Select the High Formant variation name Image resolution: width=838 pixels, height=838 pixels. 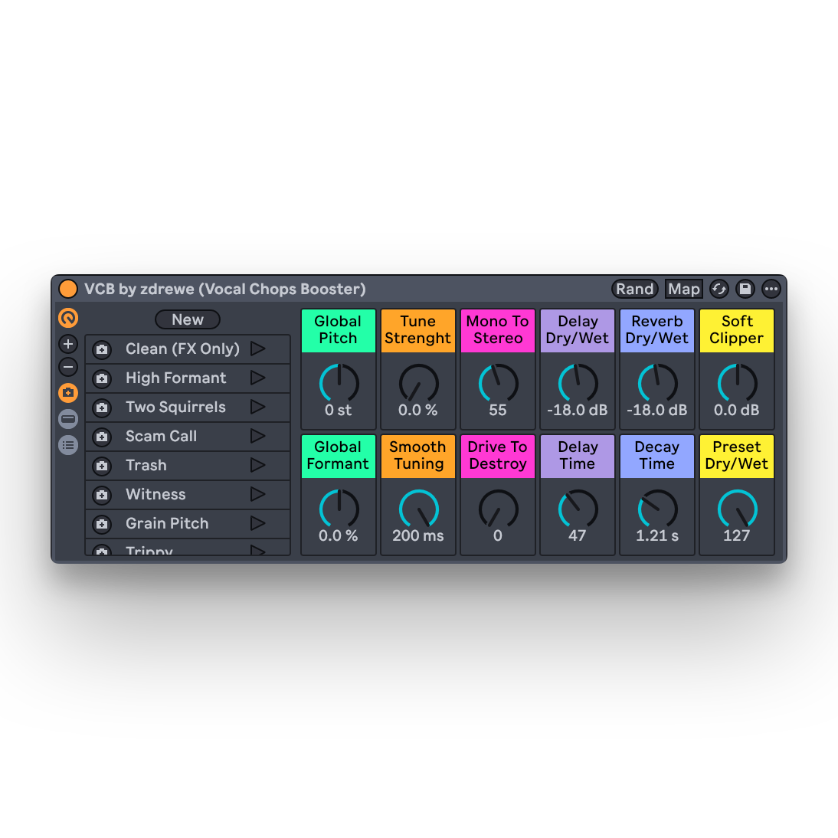click(x=176, y=378)
